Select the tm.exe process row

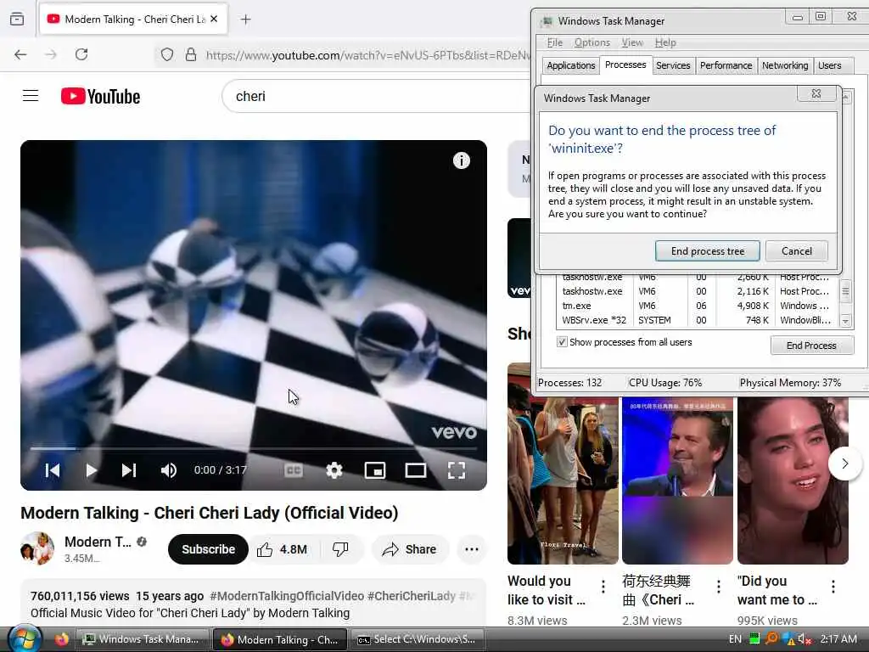(698, 306)
